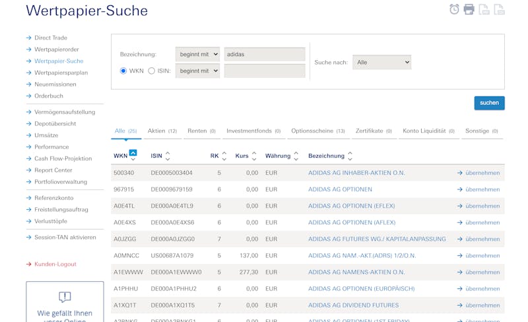Open Orderbuch in the sidebar

[x=48, y=96]
